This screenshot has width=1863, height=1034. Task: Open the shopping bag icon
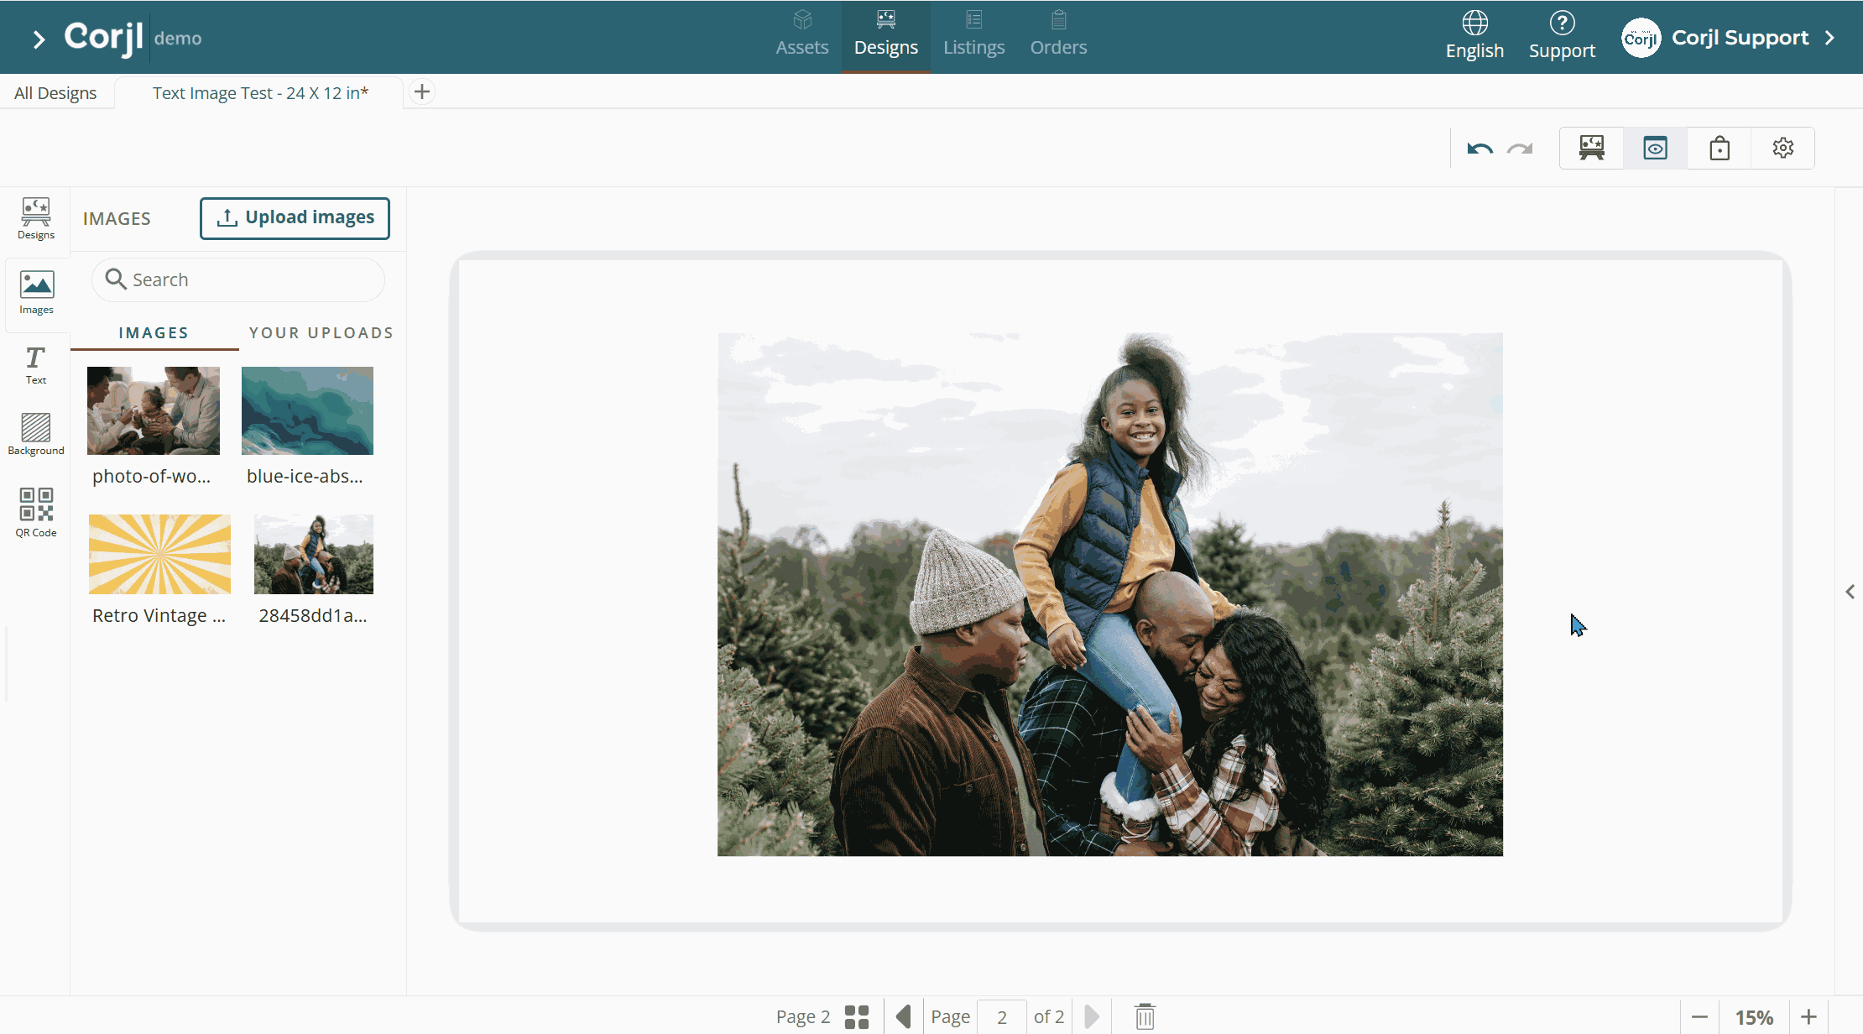pyautogui.click(x=1719, y=149)
